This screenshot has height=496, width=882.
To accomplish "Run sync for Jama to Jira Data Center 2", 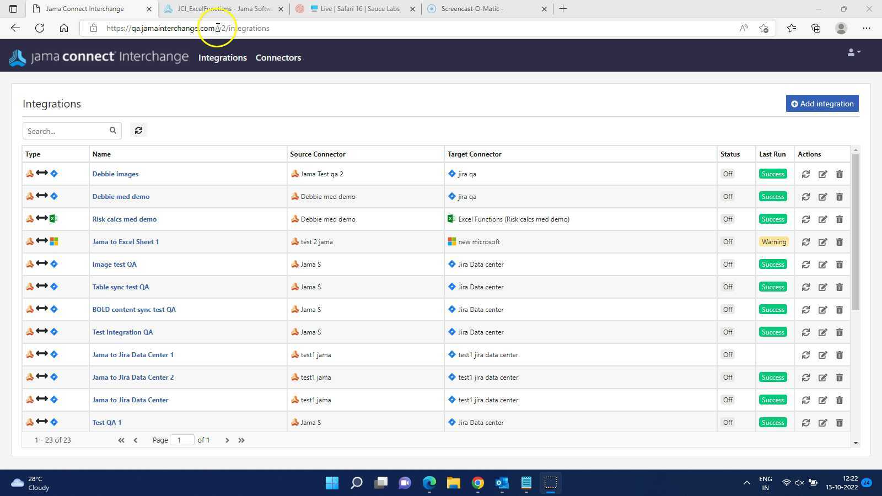I will point(805,378).
